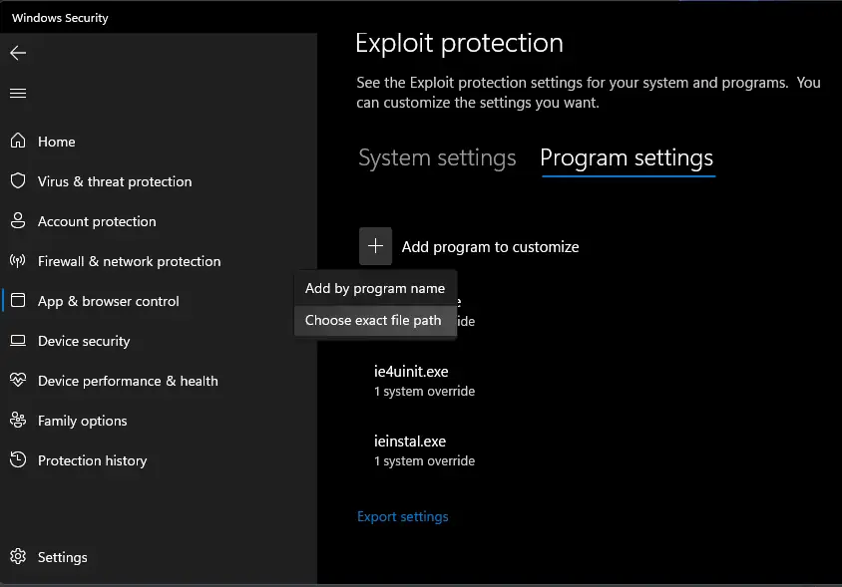Screen dimensions: 842x587
Task: Click the Family options people icon
Action: [18, 421]
